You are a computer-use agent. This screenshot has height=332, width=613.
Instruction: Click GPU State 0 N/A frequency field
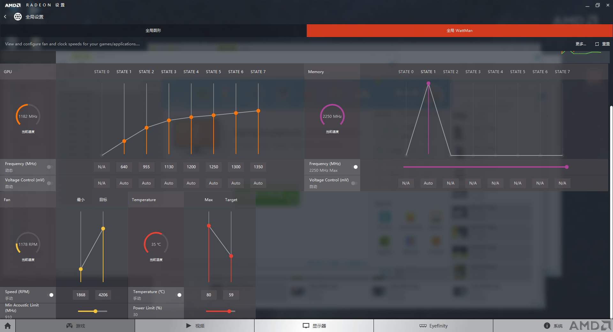pos(102,167)
